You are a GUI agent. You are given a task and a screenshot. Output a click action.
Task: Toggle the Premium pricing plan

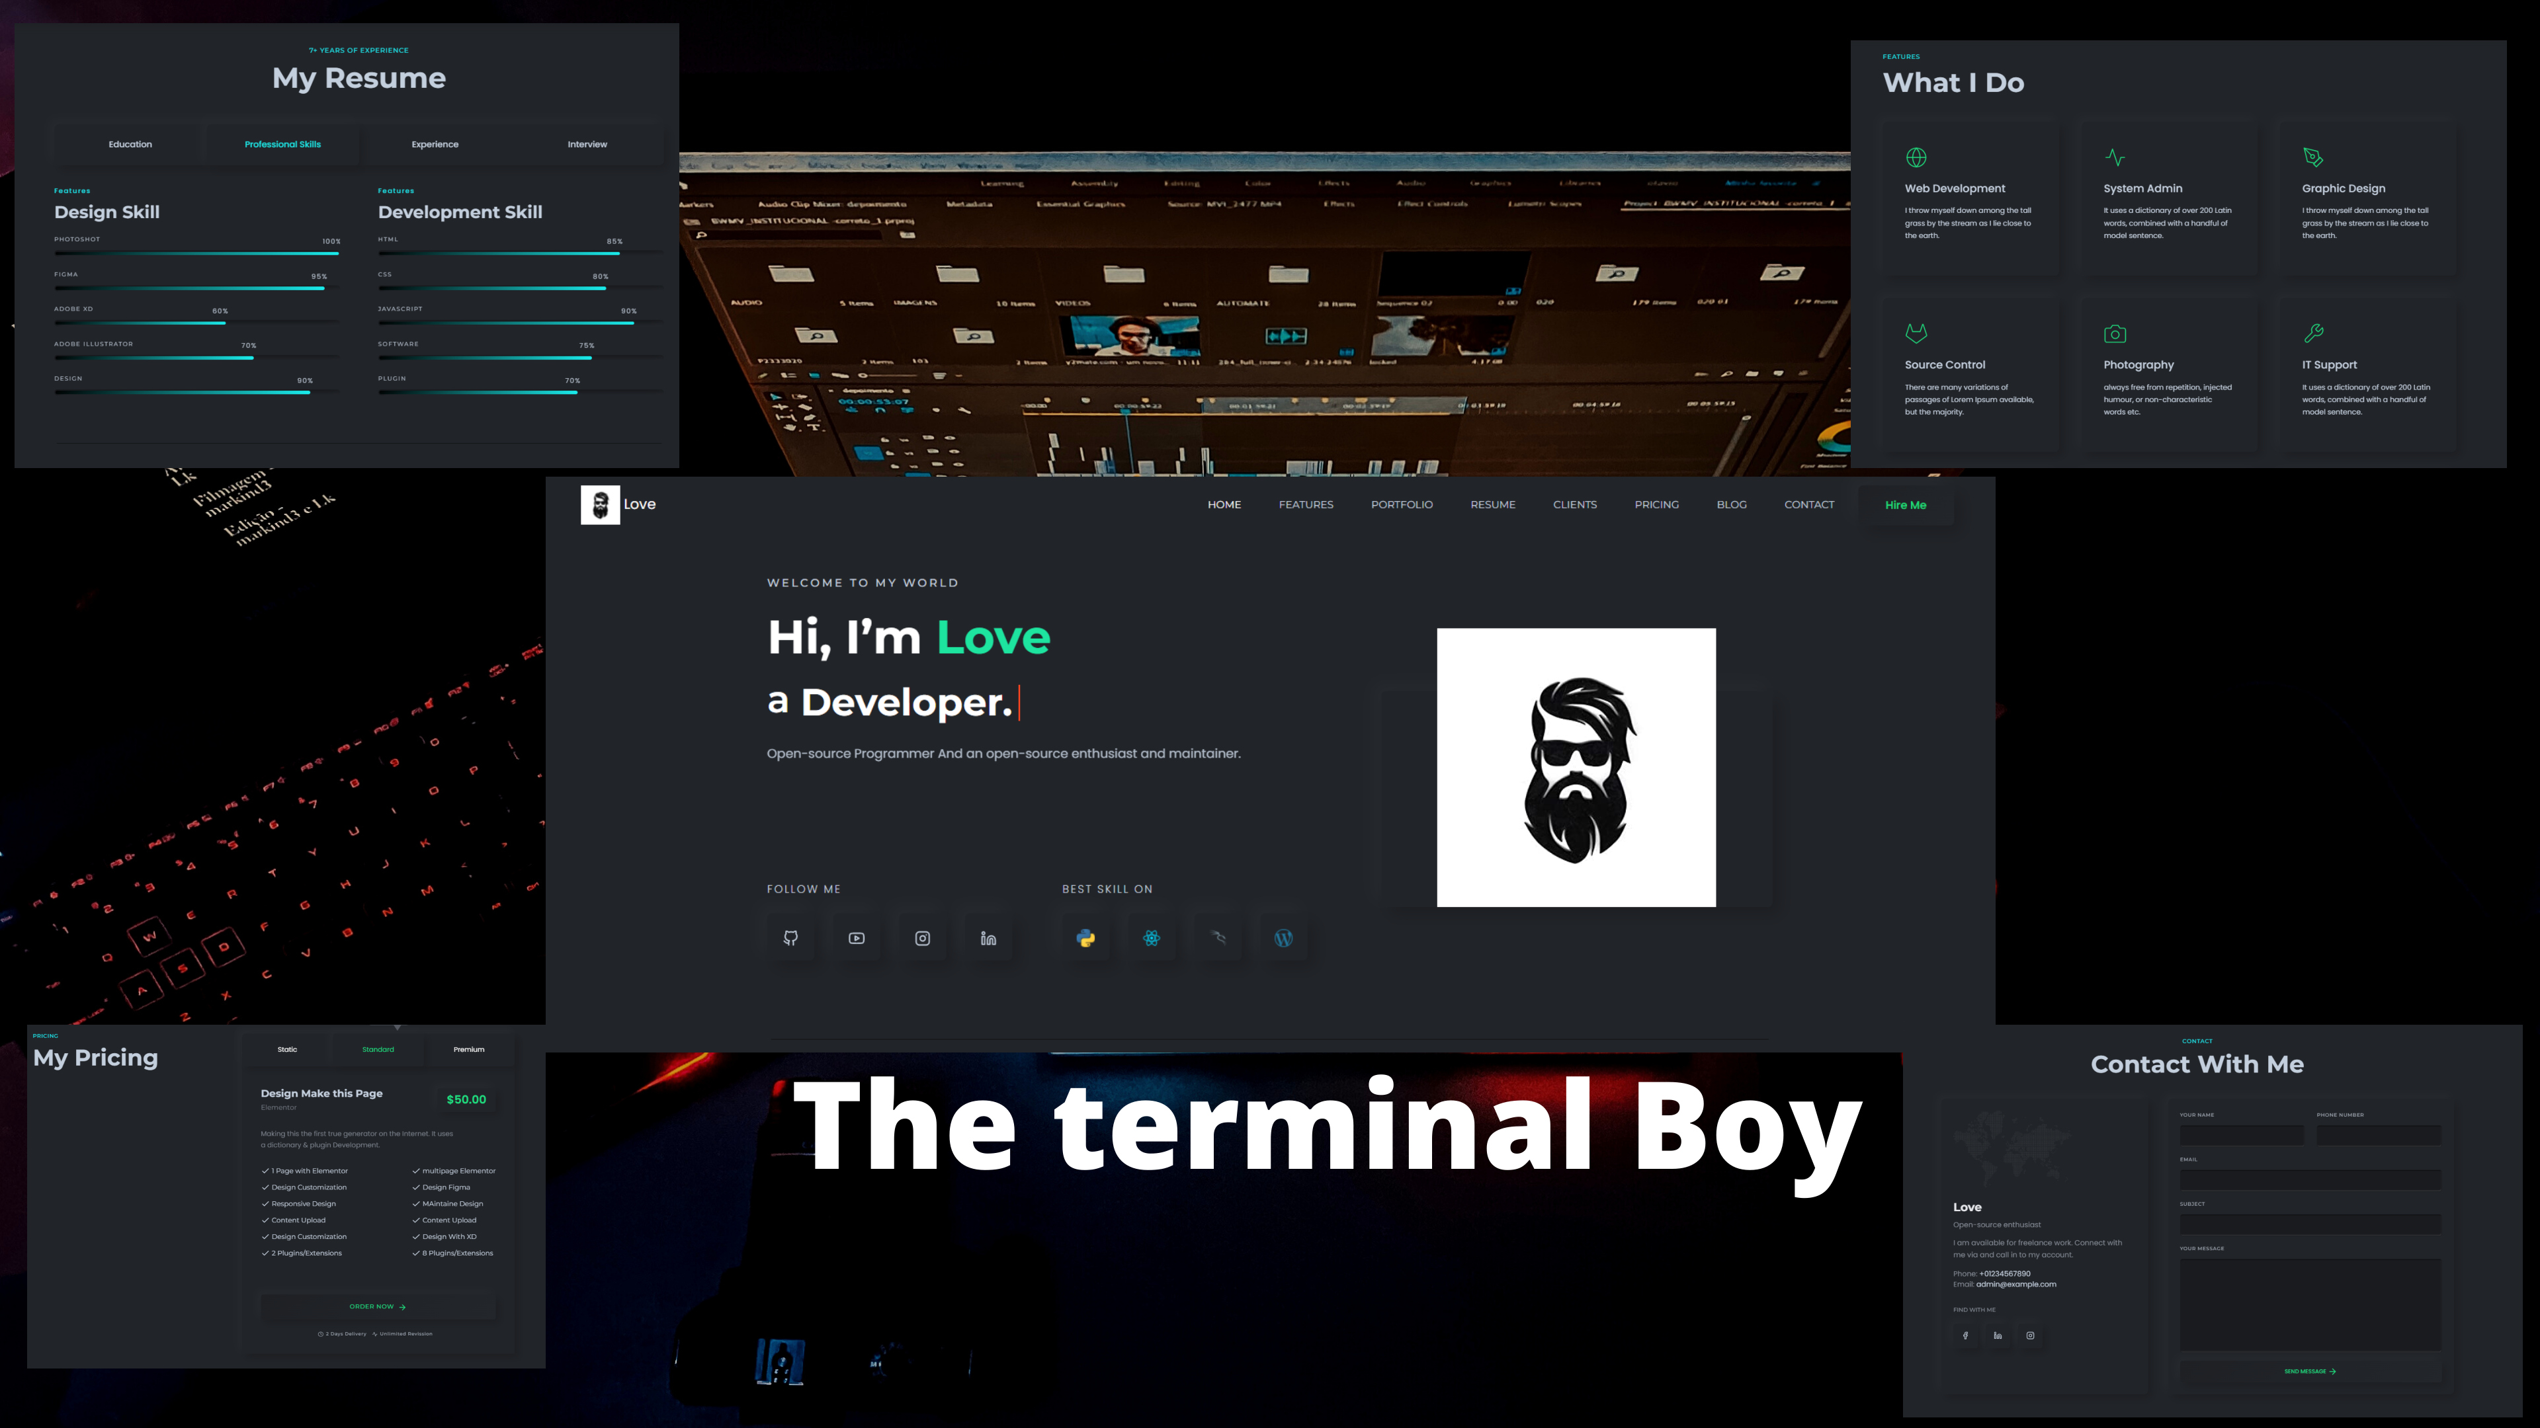[469, 1050]
